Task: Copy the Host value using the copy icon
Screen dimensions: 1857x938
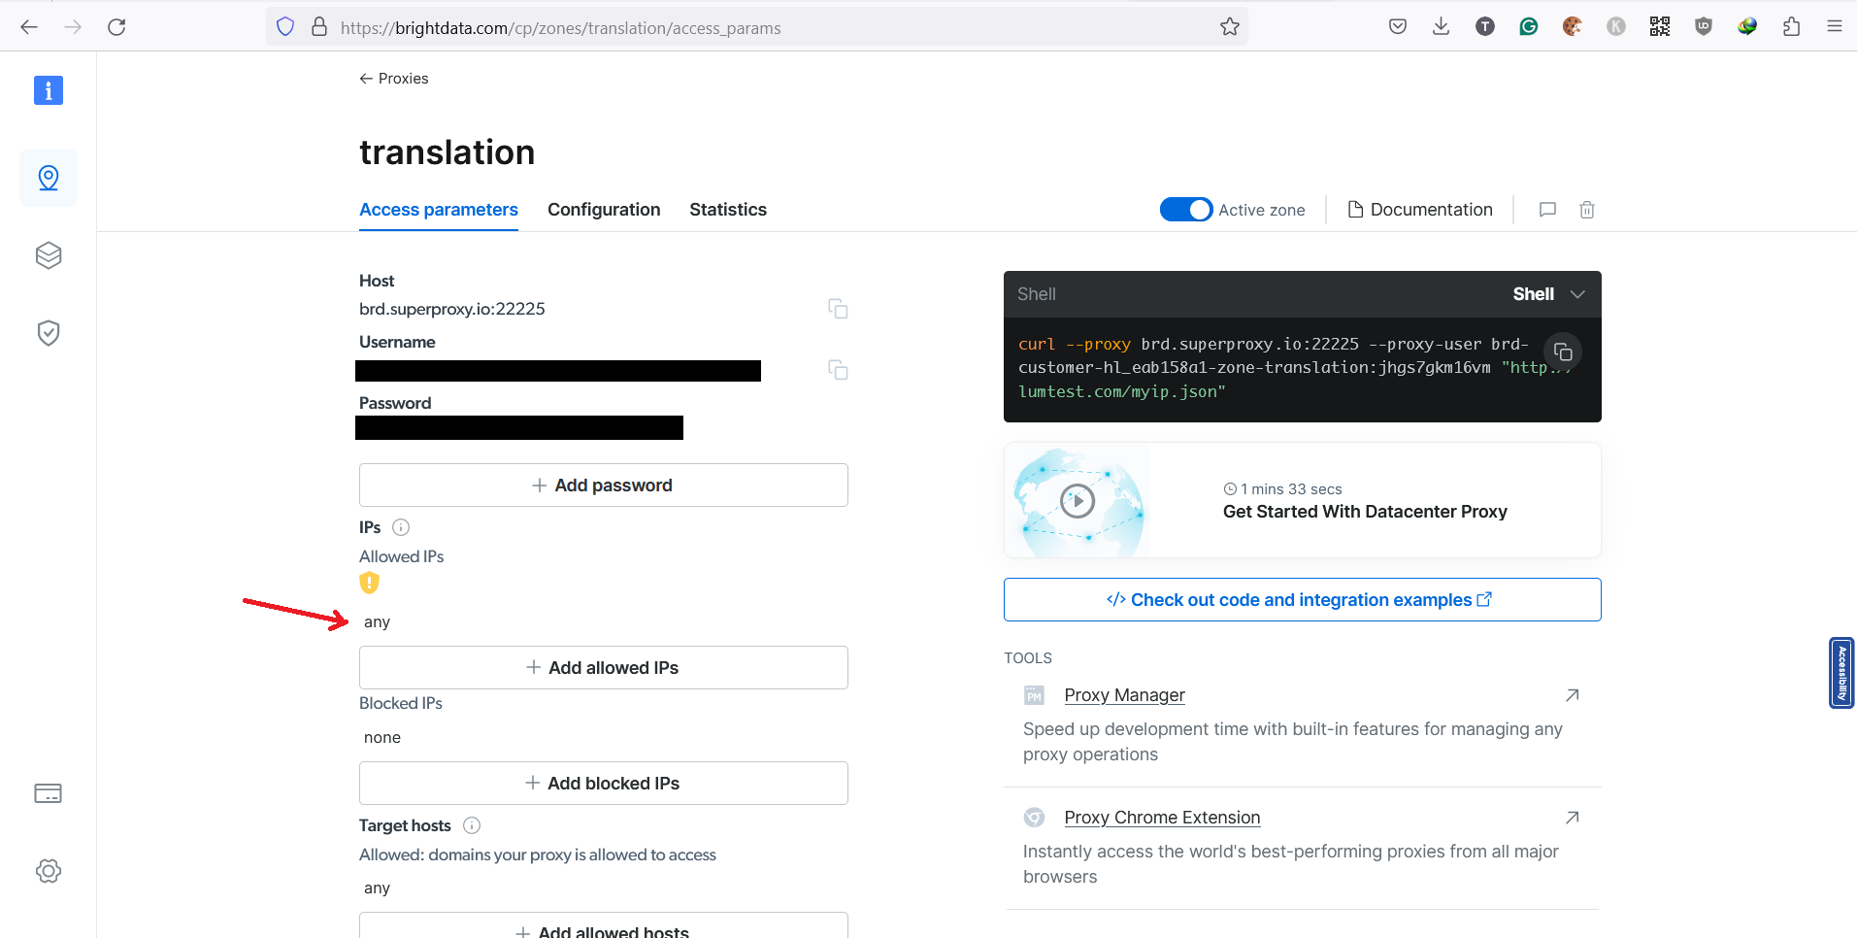Action: (x=837, y=308)
